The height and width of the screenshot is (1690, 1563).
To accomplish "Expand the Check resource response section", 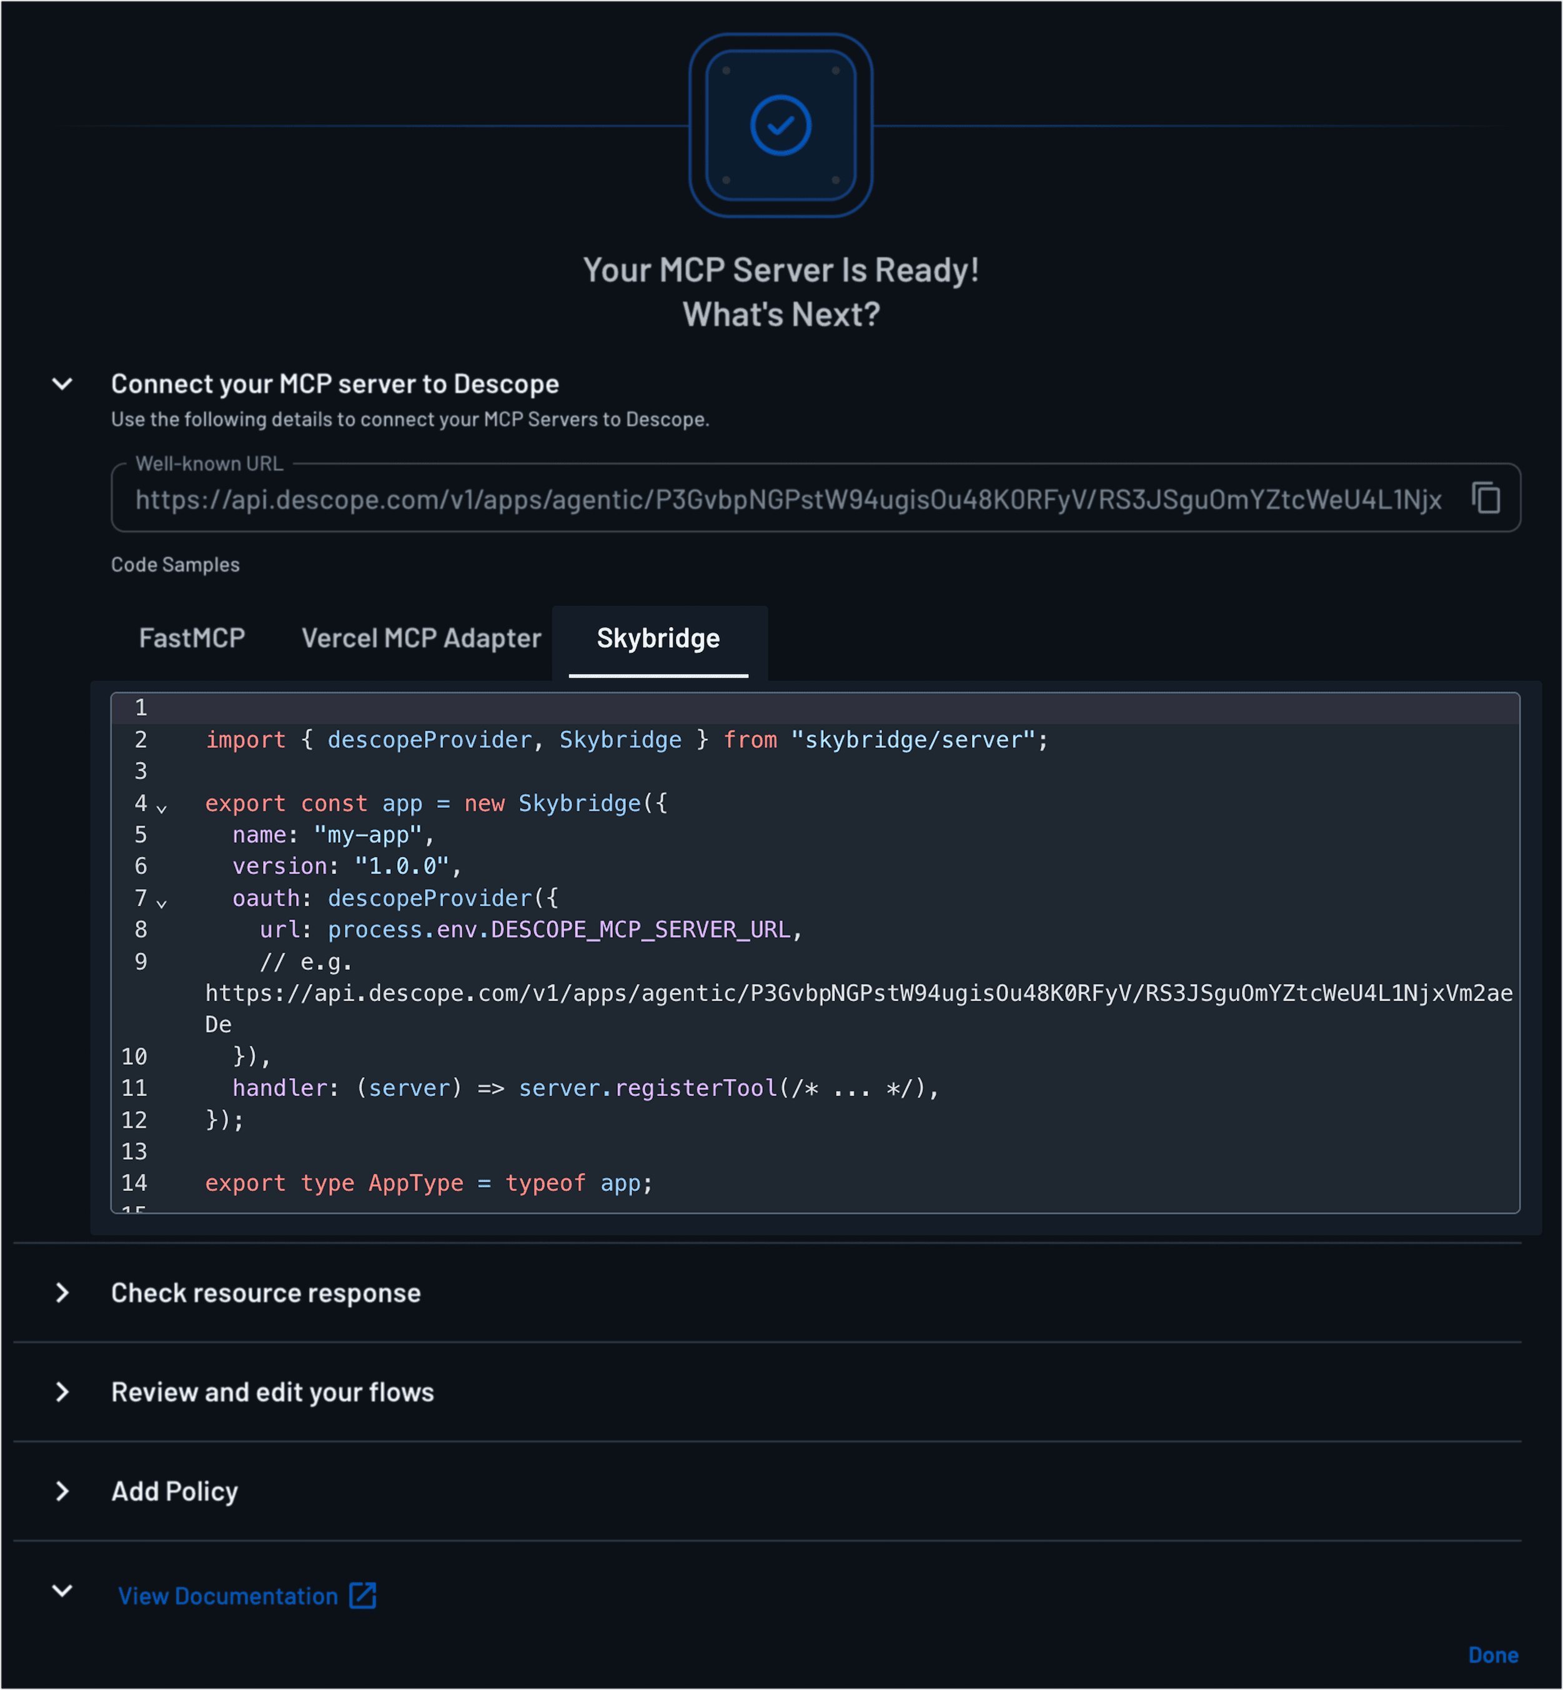I will coord(62,1293).
